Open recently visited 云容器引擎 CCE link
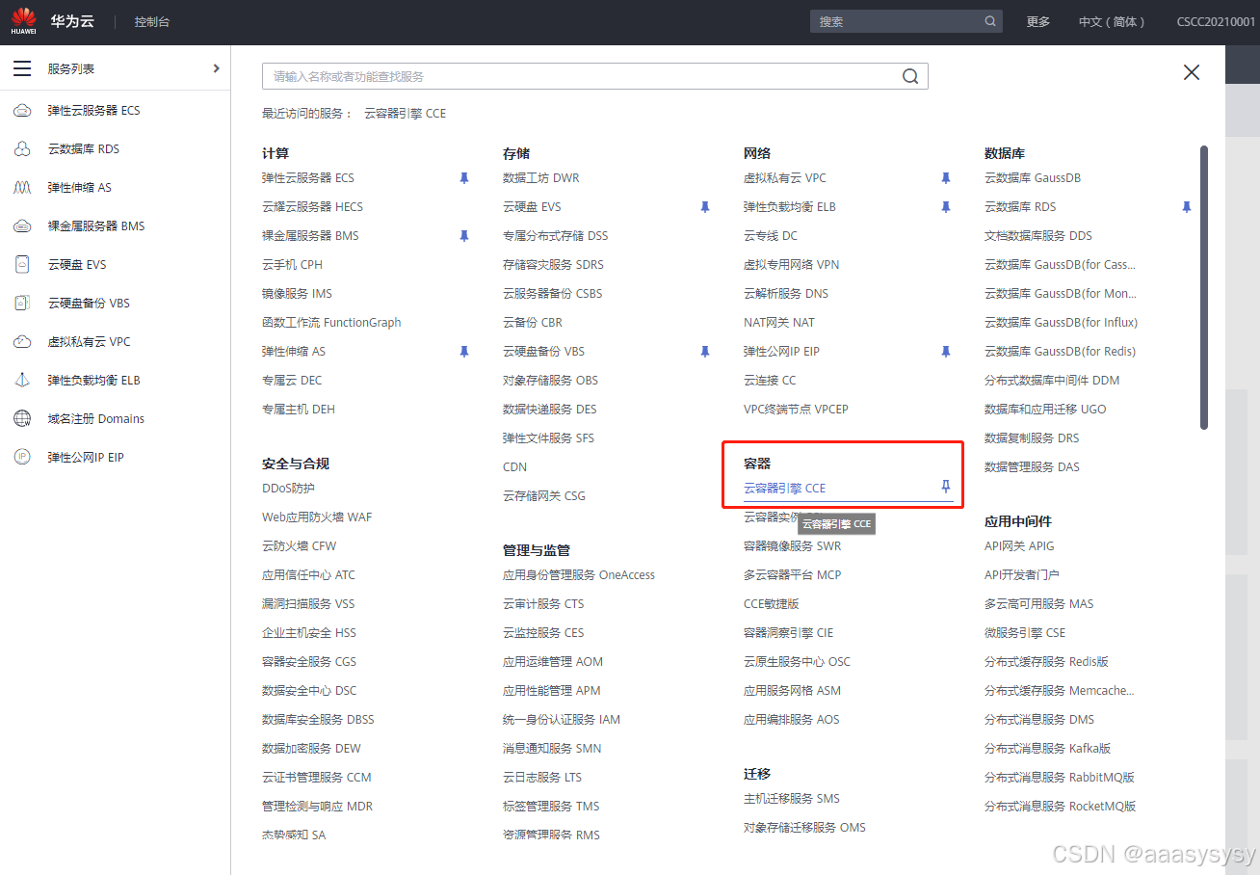The width and height of the screenshot is (1260, 875). (405, 114)
